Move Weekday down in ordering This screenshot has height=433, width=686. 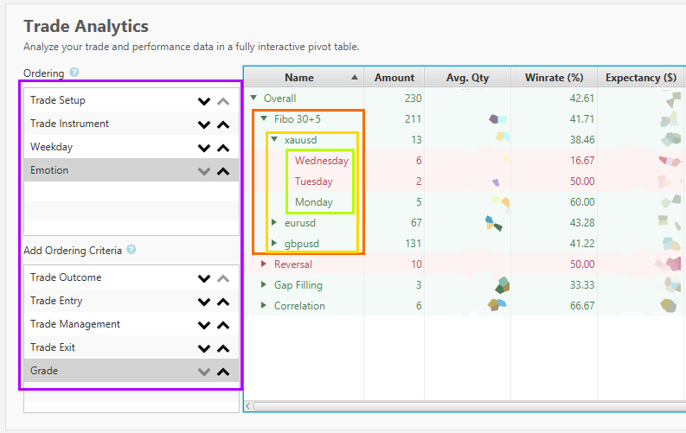pyautogui.click(x=204, y=148)
